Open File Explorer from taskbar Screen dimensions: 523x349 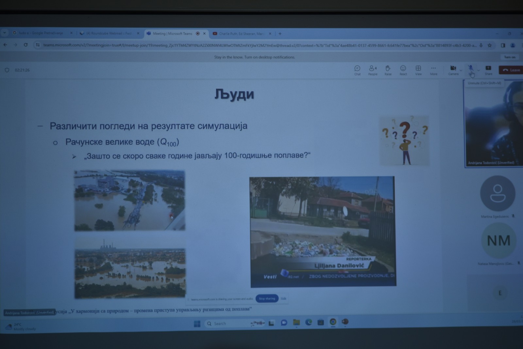pos(296,323)
